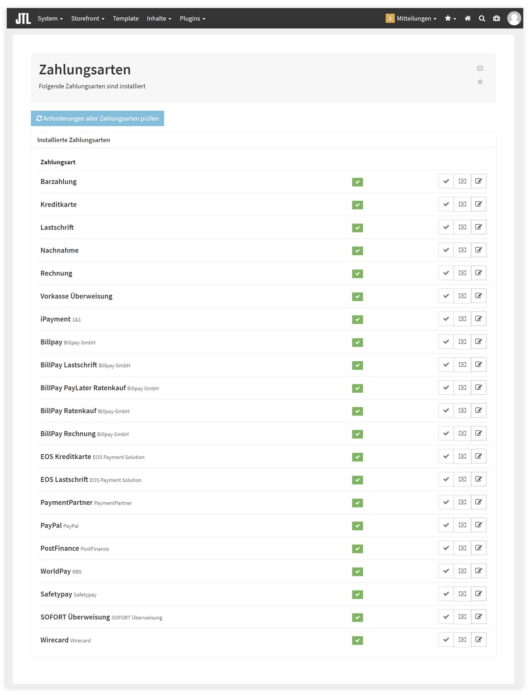Open the payment log icon for Kreditkarte
The width and height of the screenshot is (531, 695).
[x=462, y=204]
